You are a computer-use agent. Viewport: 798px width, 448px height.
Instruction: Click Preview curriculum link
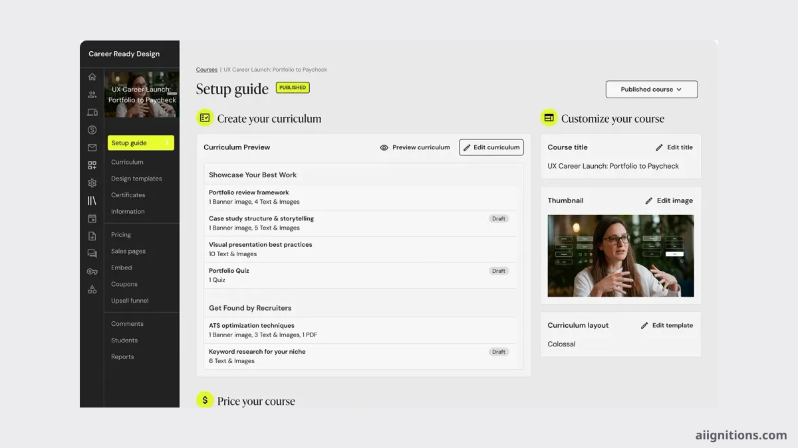tap(414, 147)
